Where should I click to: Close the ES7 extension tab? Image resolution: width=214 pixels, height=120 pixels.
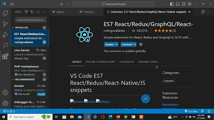pos(189,12)
